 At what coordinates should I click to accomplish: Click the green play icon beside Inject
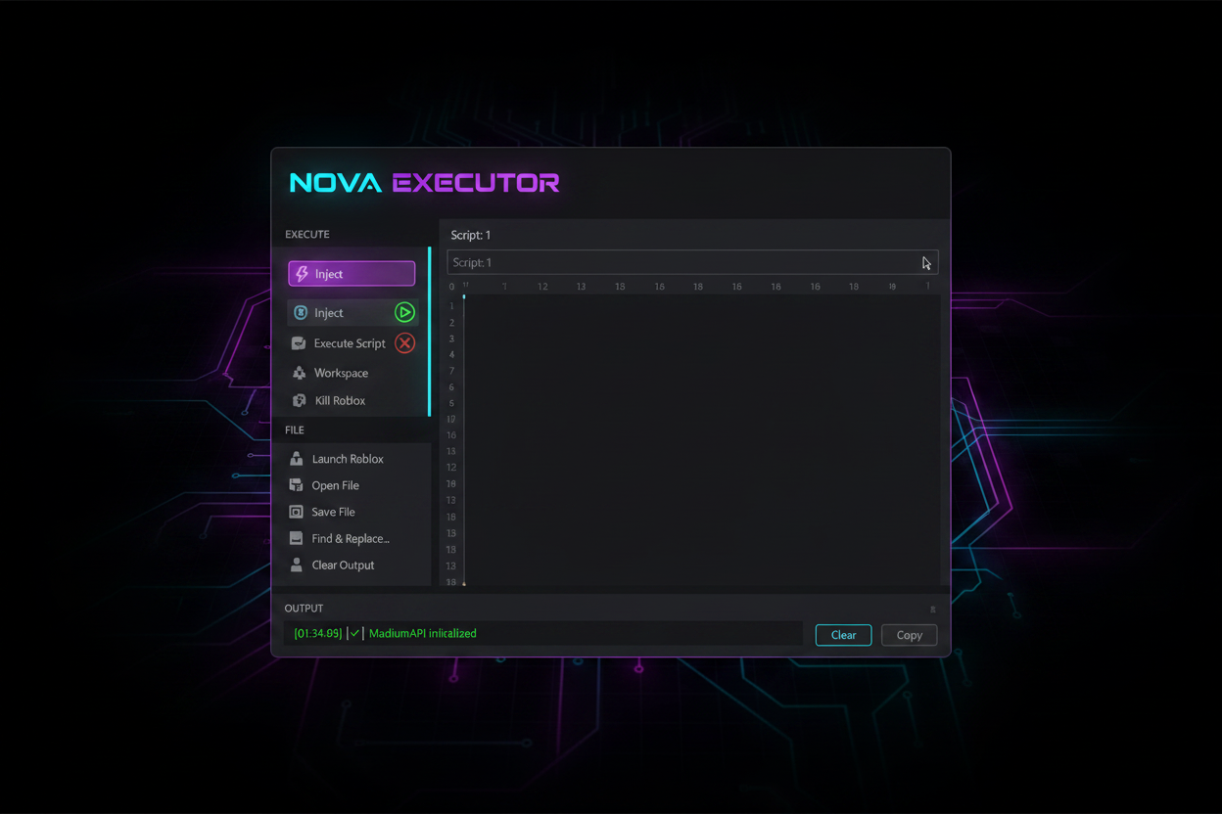click(404, 312)
